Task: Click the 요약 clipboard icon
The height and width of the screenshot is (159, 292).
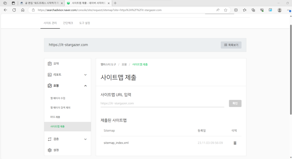Action: pos(50,64)
